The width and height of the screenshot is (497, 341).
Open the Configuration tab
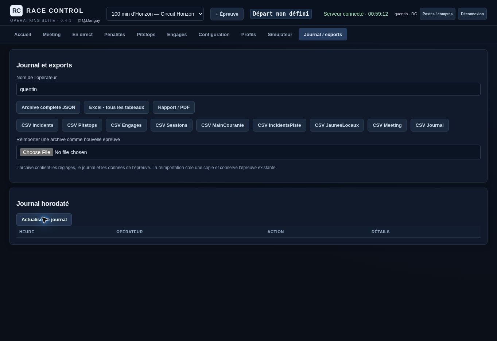[x=214, y=34]
